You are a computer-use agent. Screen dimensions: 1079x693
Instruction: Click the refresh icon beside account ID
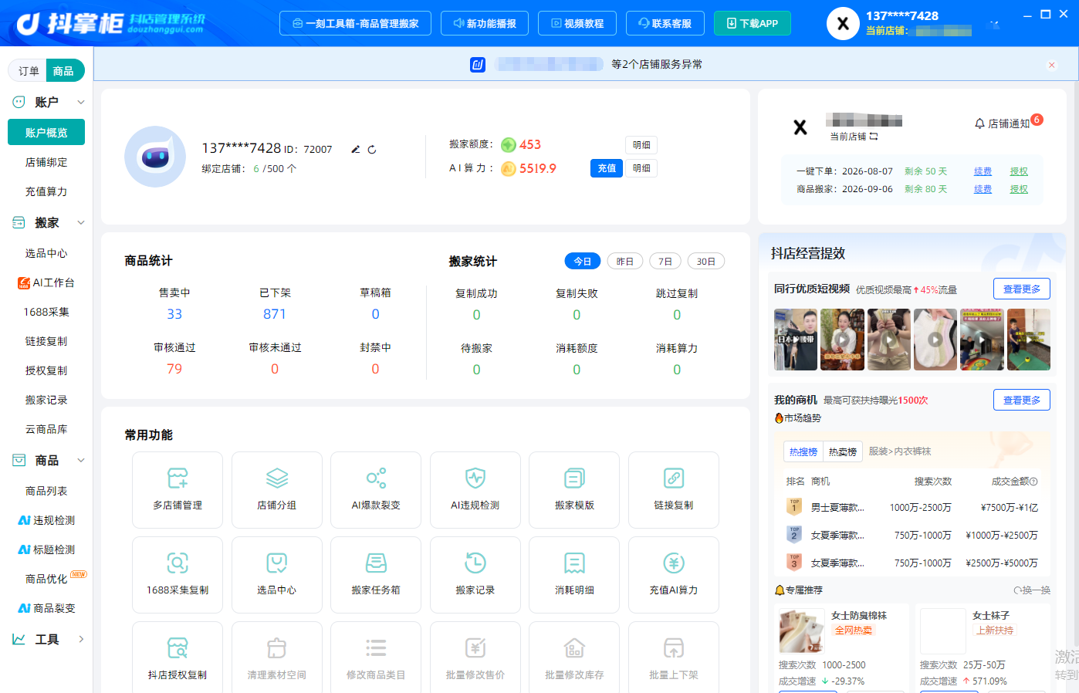click(x=372, y=149)
